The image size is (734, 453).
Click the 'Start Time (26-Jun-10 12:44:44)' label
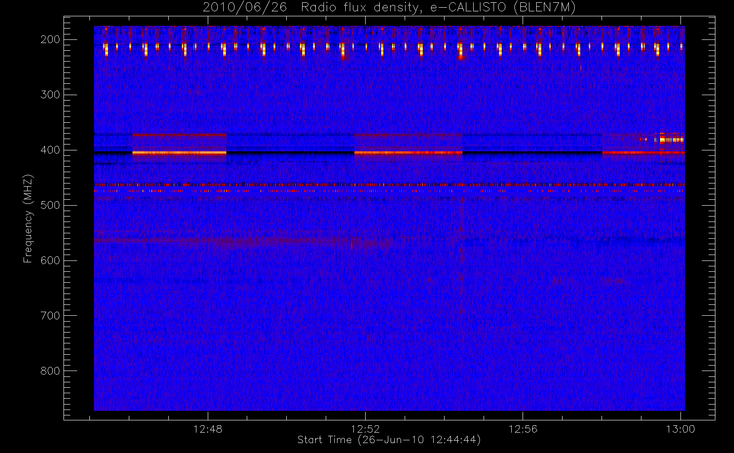[x=389, y=440]
